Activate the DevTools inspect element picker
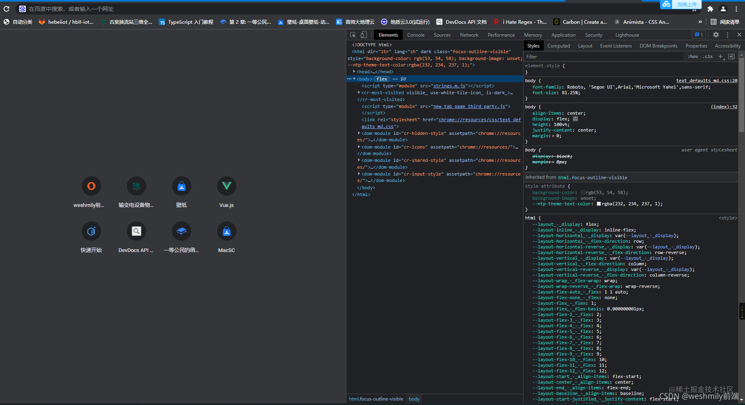Viewport: 745px width, 405px height. point(353,35)
